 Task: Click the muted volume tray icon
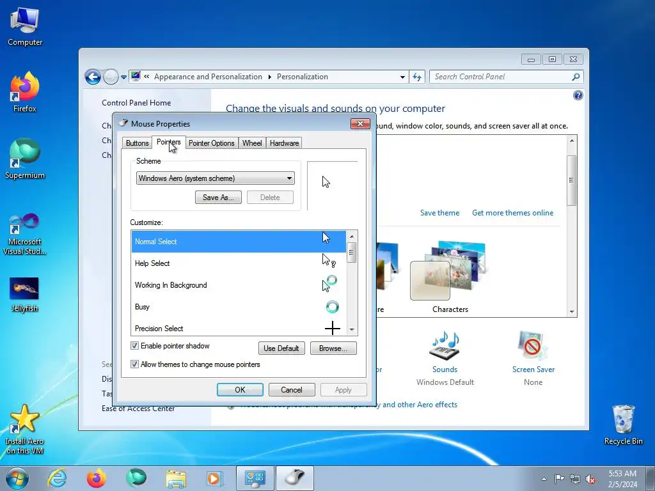(590, 479)
